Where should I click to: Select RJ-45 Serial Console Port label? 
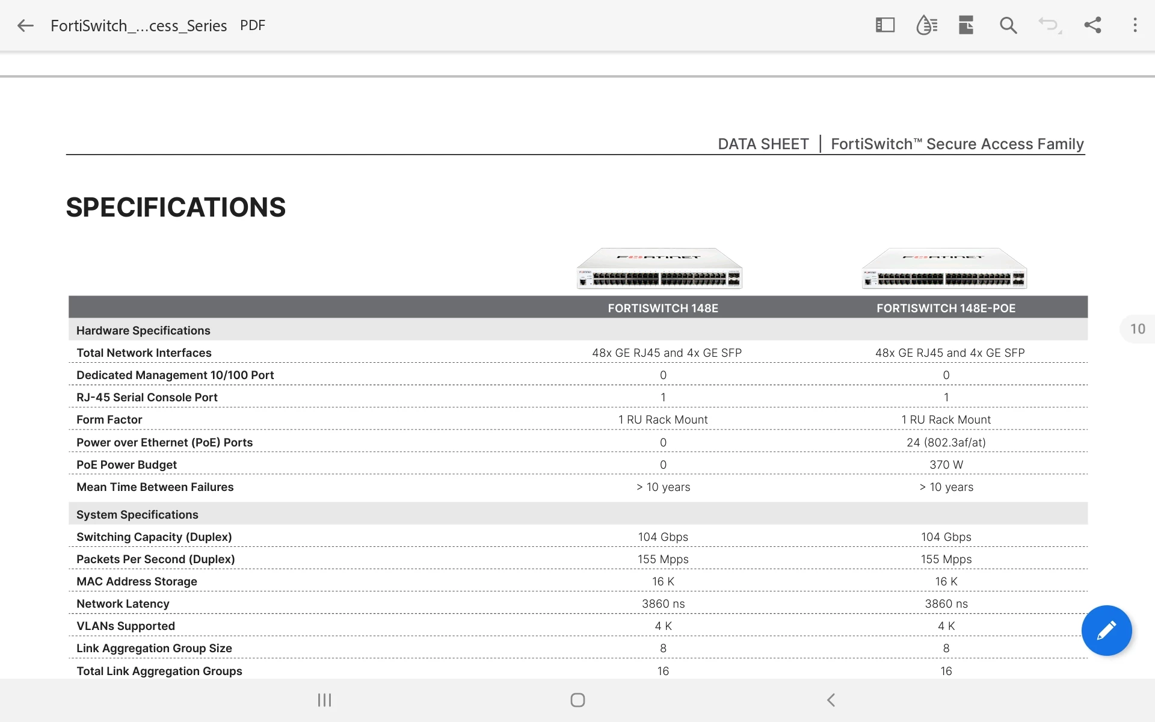click(147, 397)
